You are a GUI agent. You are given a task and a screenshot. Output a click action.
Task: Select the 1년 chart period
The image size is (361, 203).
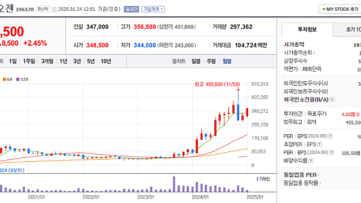click(x=63, y=61)
